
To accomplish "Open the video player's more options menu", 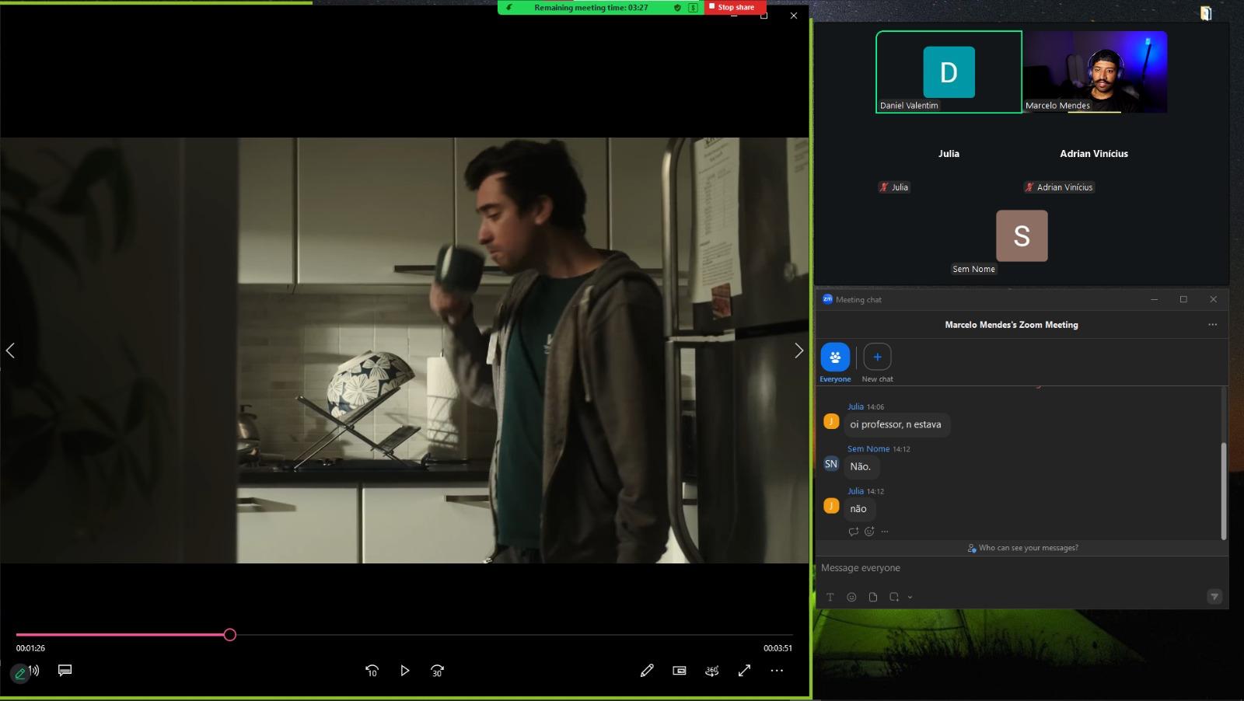I will [x=777, y=671].
